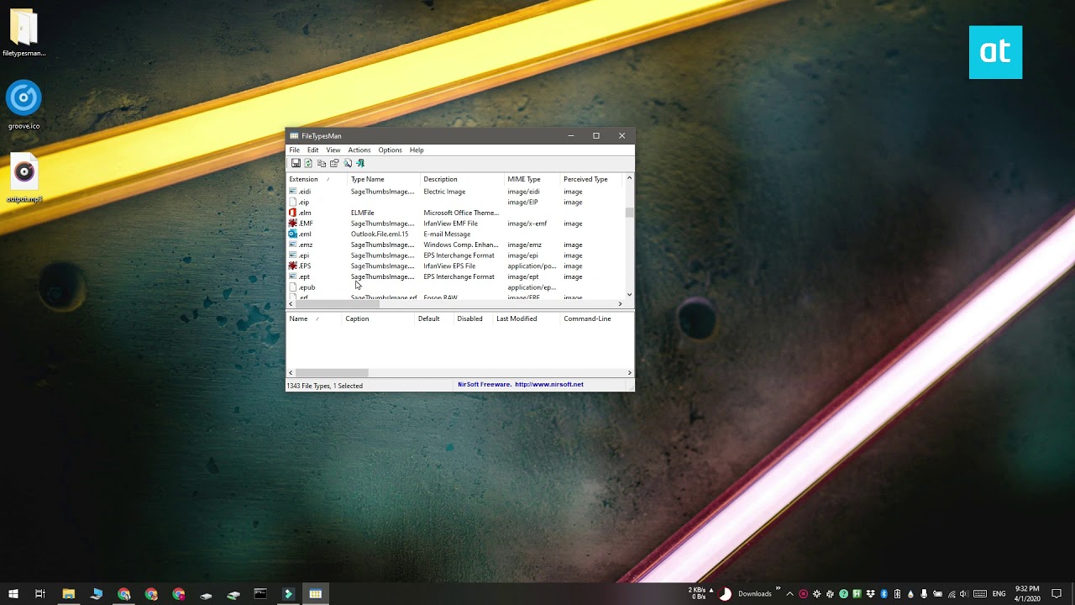Image resolution: width=1075 pixels, height=605 pixels.
Task: Open the Windows Start menu
Action: click(x=13, y=594)
